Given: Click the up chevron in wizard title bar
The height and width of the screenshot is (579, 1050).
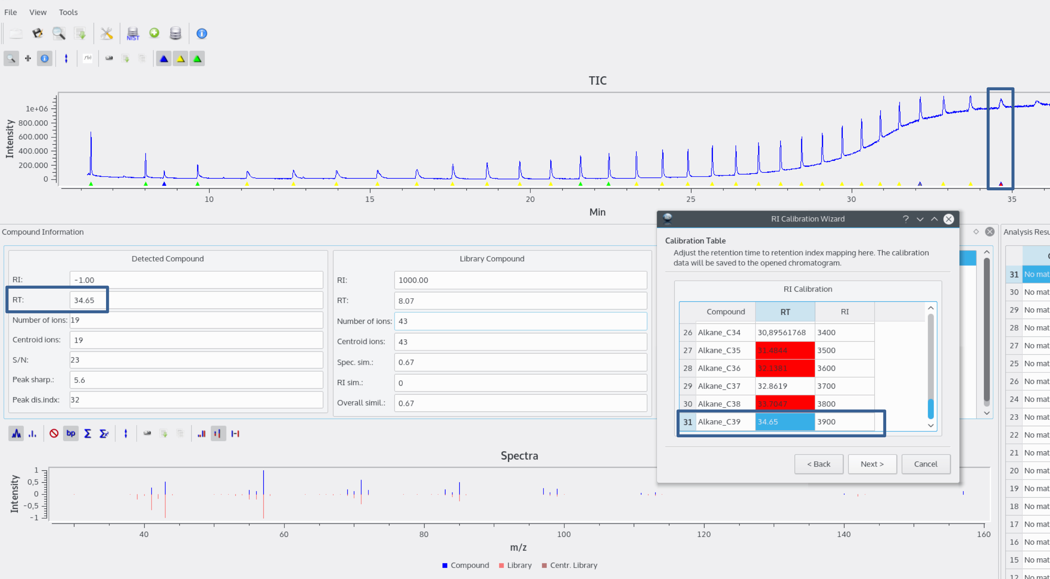Looking at the screenshot, I should (x=934, y=219).
